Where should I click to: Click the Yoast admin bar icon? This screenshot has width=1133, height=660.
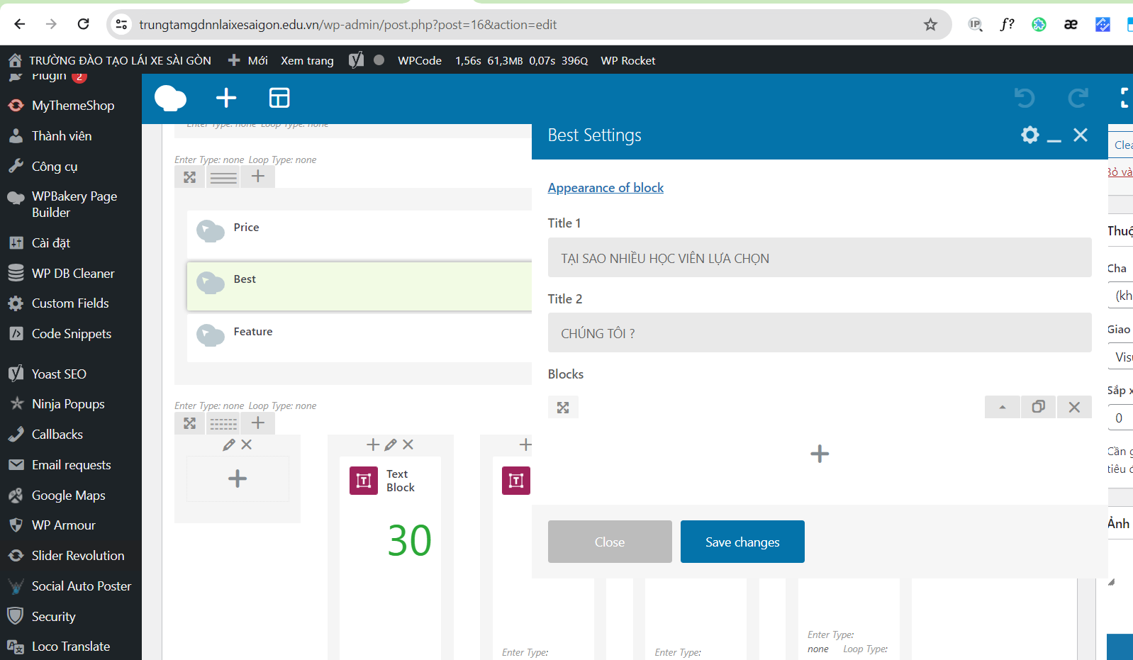pyautogui.click(x=357, y=60)
